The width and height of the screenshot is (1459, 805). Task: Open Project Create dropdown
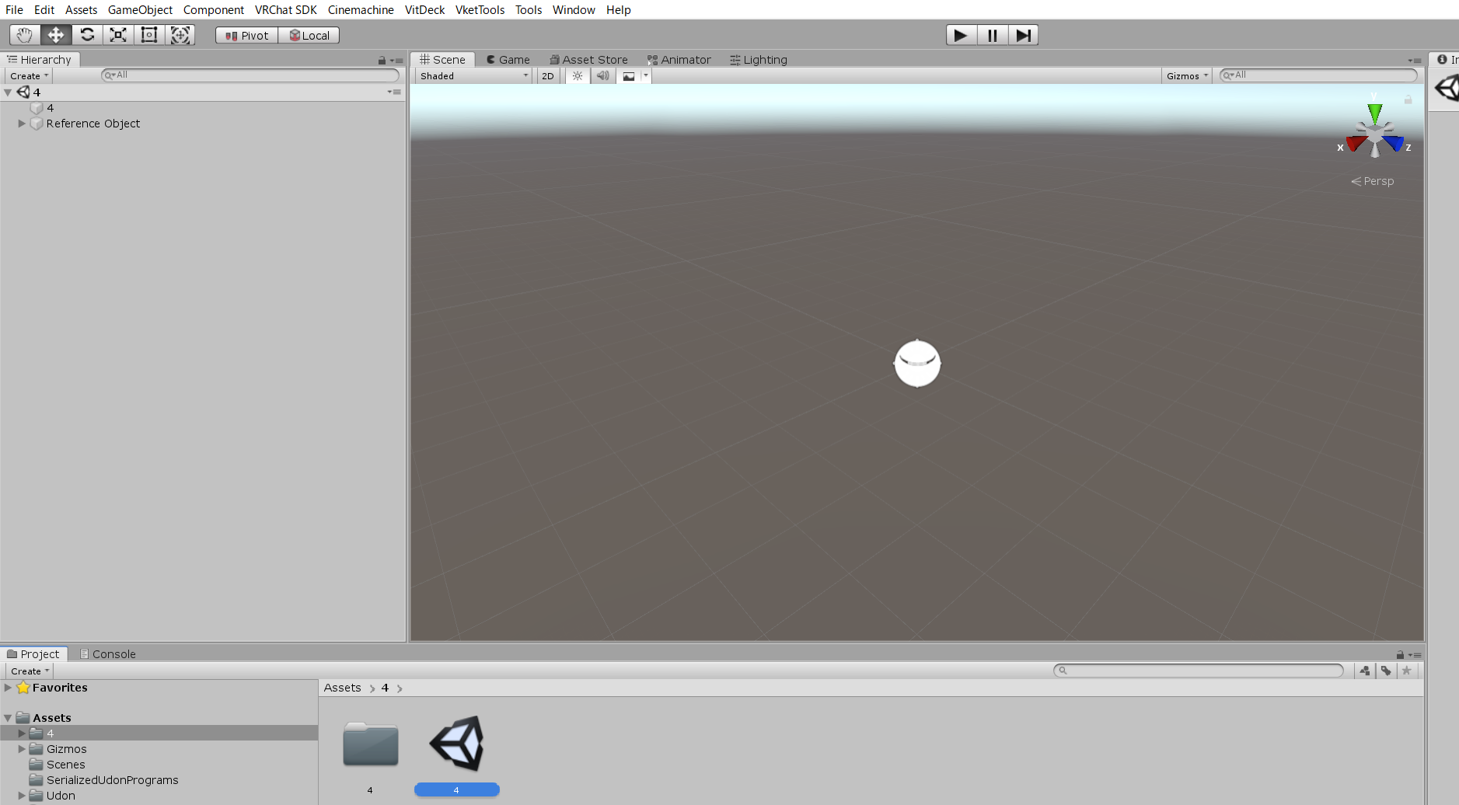click(x=30, y=671)
